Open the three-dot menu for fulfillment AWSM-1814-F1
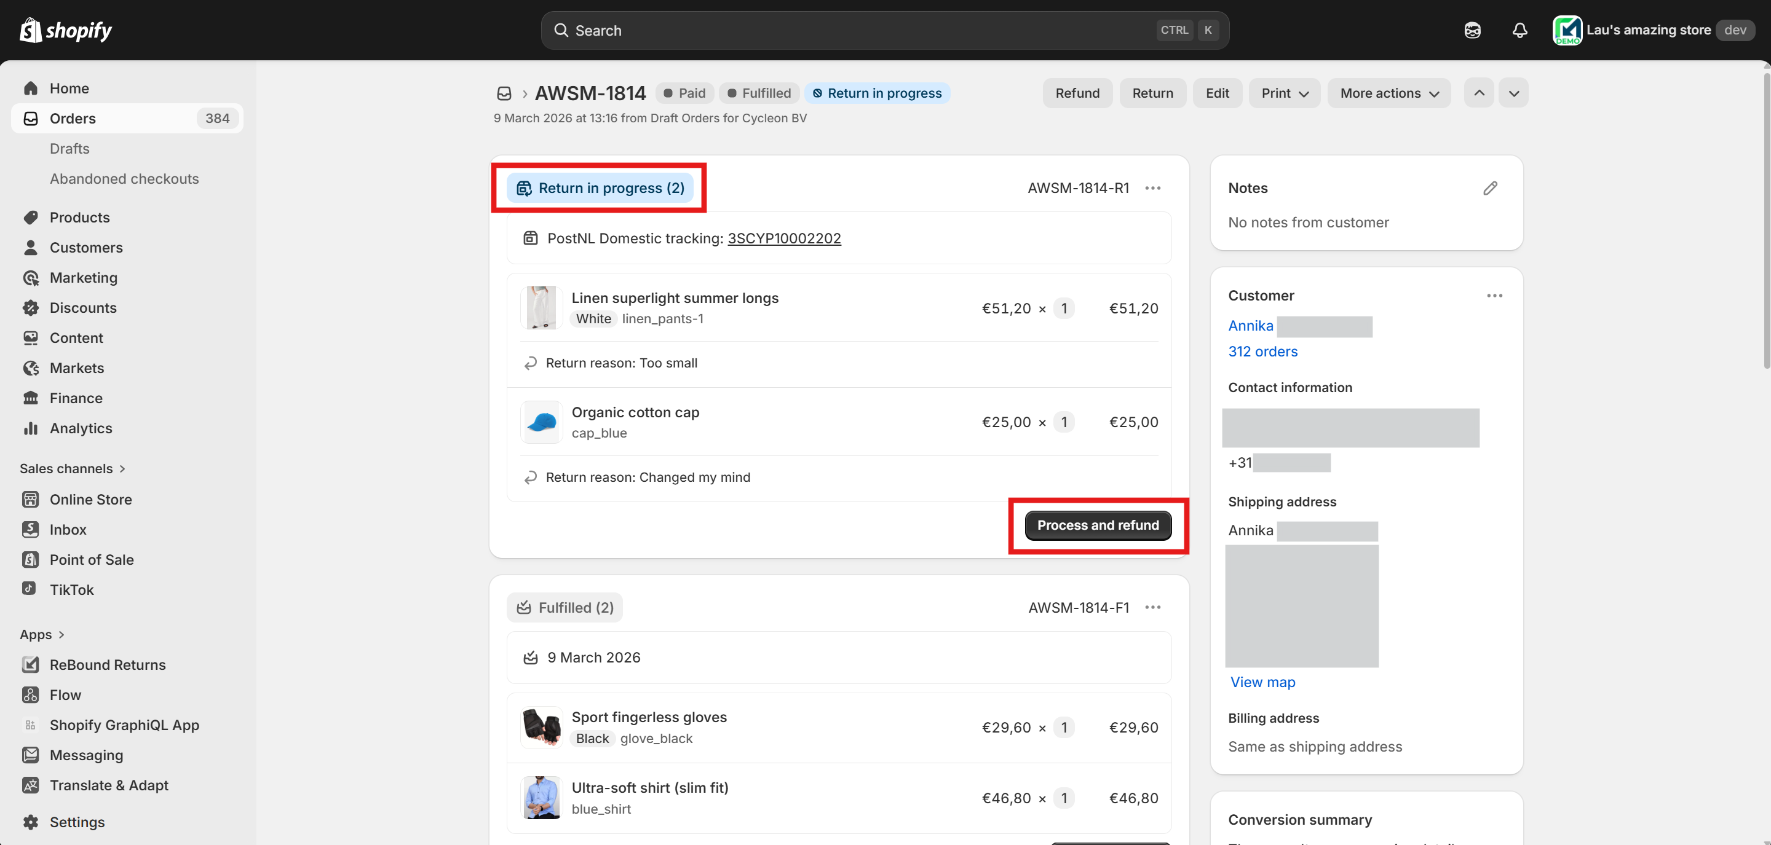1771x845 pixels. pyautogui.click(x=1153, y=607)
